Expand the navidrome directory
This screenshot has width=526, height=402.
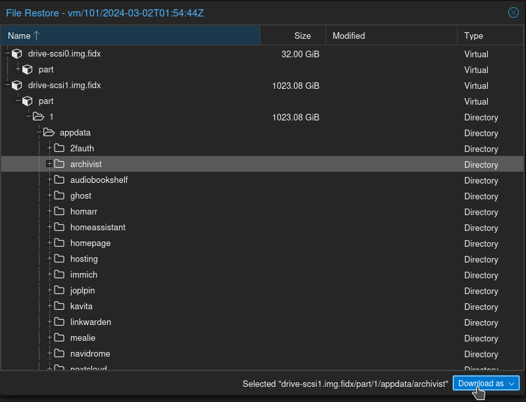coord(49,353)
